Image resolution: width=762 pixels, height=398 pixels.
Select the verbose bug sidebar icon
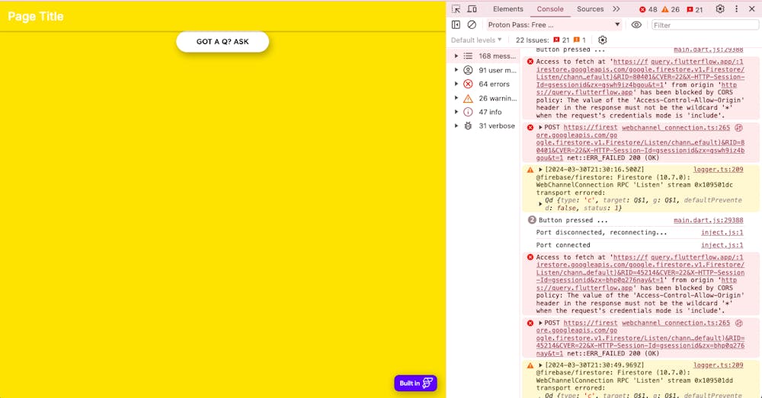[x=468, y=126]
